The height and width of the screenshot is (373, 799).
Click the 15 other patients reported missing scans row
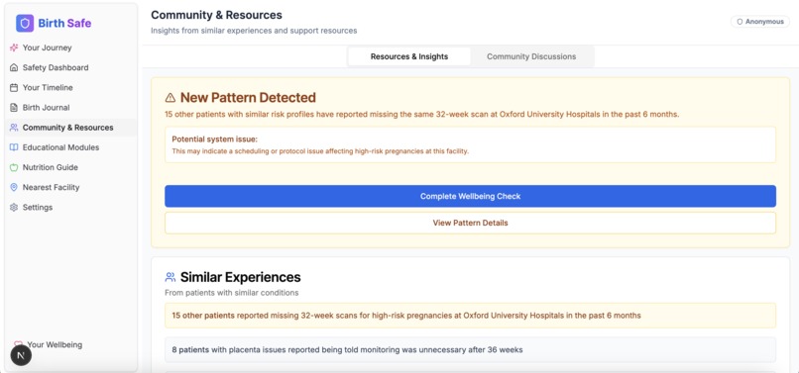pos(470,316)
